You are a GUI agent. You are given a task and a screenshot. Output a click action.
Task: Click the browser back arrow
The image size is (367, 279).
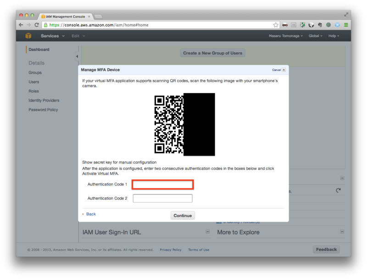click(x=21, y=25)
